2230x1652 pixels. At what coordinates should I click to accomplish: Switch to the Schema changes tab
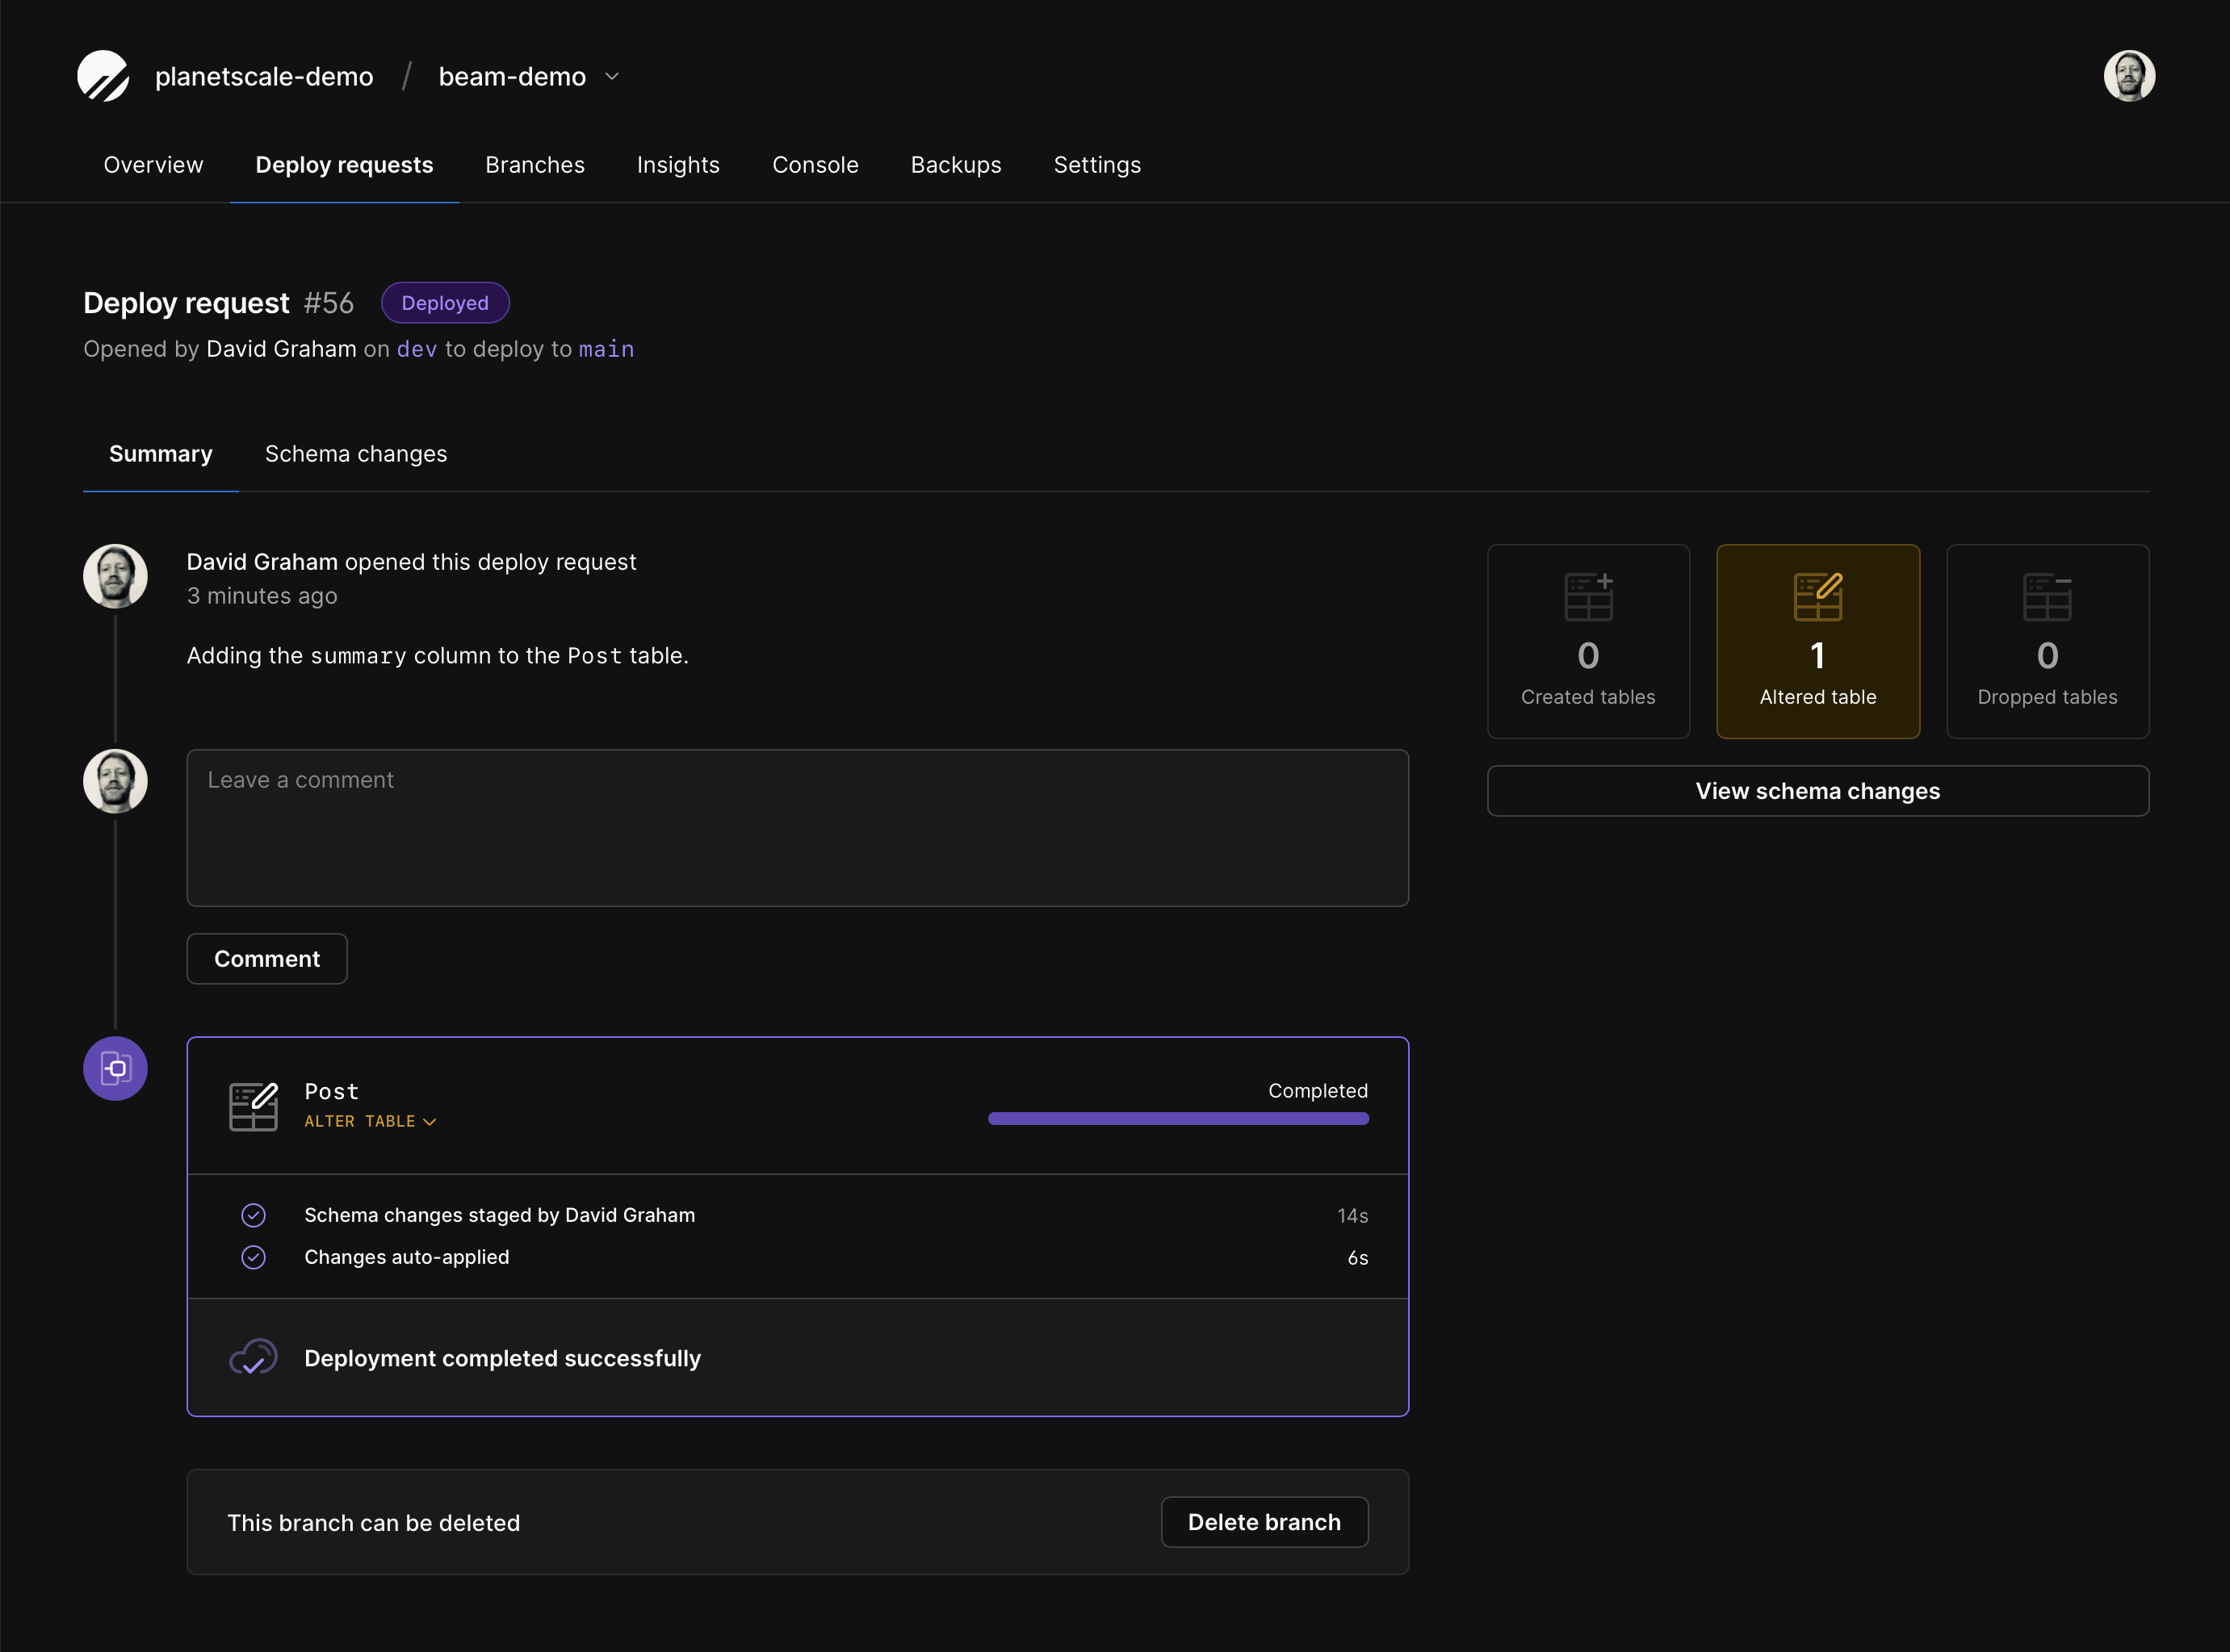pyautogui.click(x=356, y=453)
